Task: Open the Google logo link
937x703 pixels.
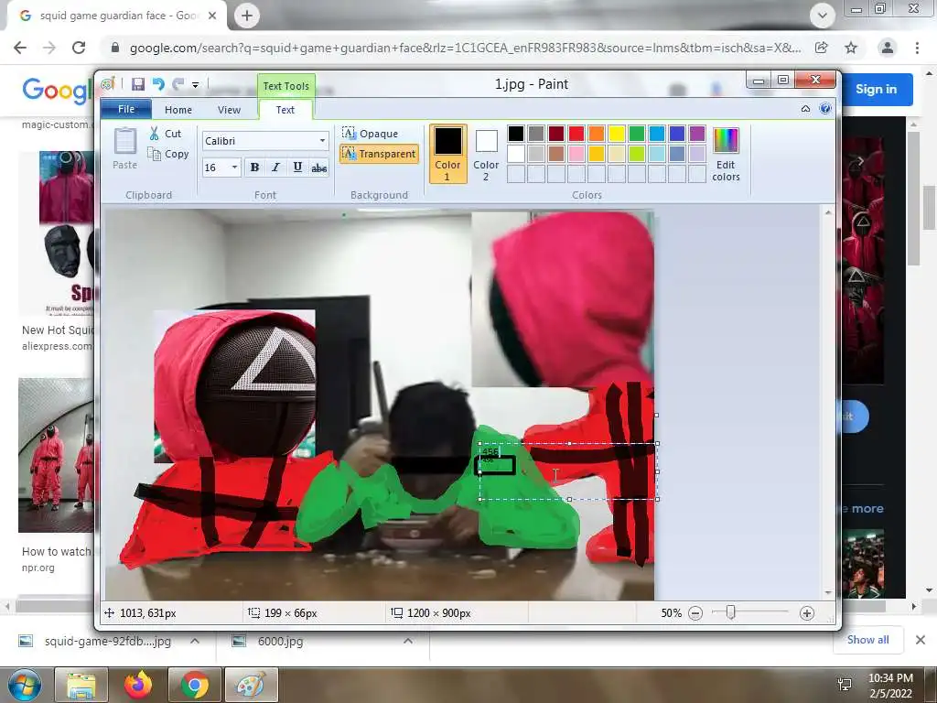Action: [57, 91]
